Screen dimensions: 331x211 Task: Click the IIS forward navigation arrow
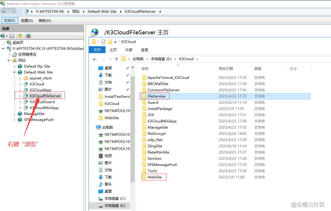(x=14, y=12)
